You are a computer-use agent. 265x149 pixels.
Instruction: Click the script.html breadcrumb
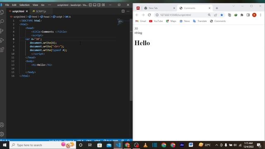coord(18,17)
